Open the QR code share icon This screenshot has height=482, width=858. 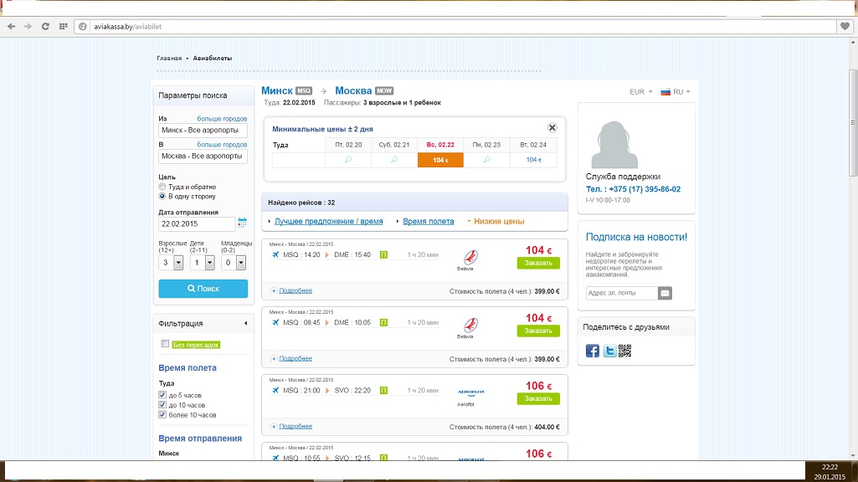624,351
